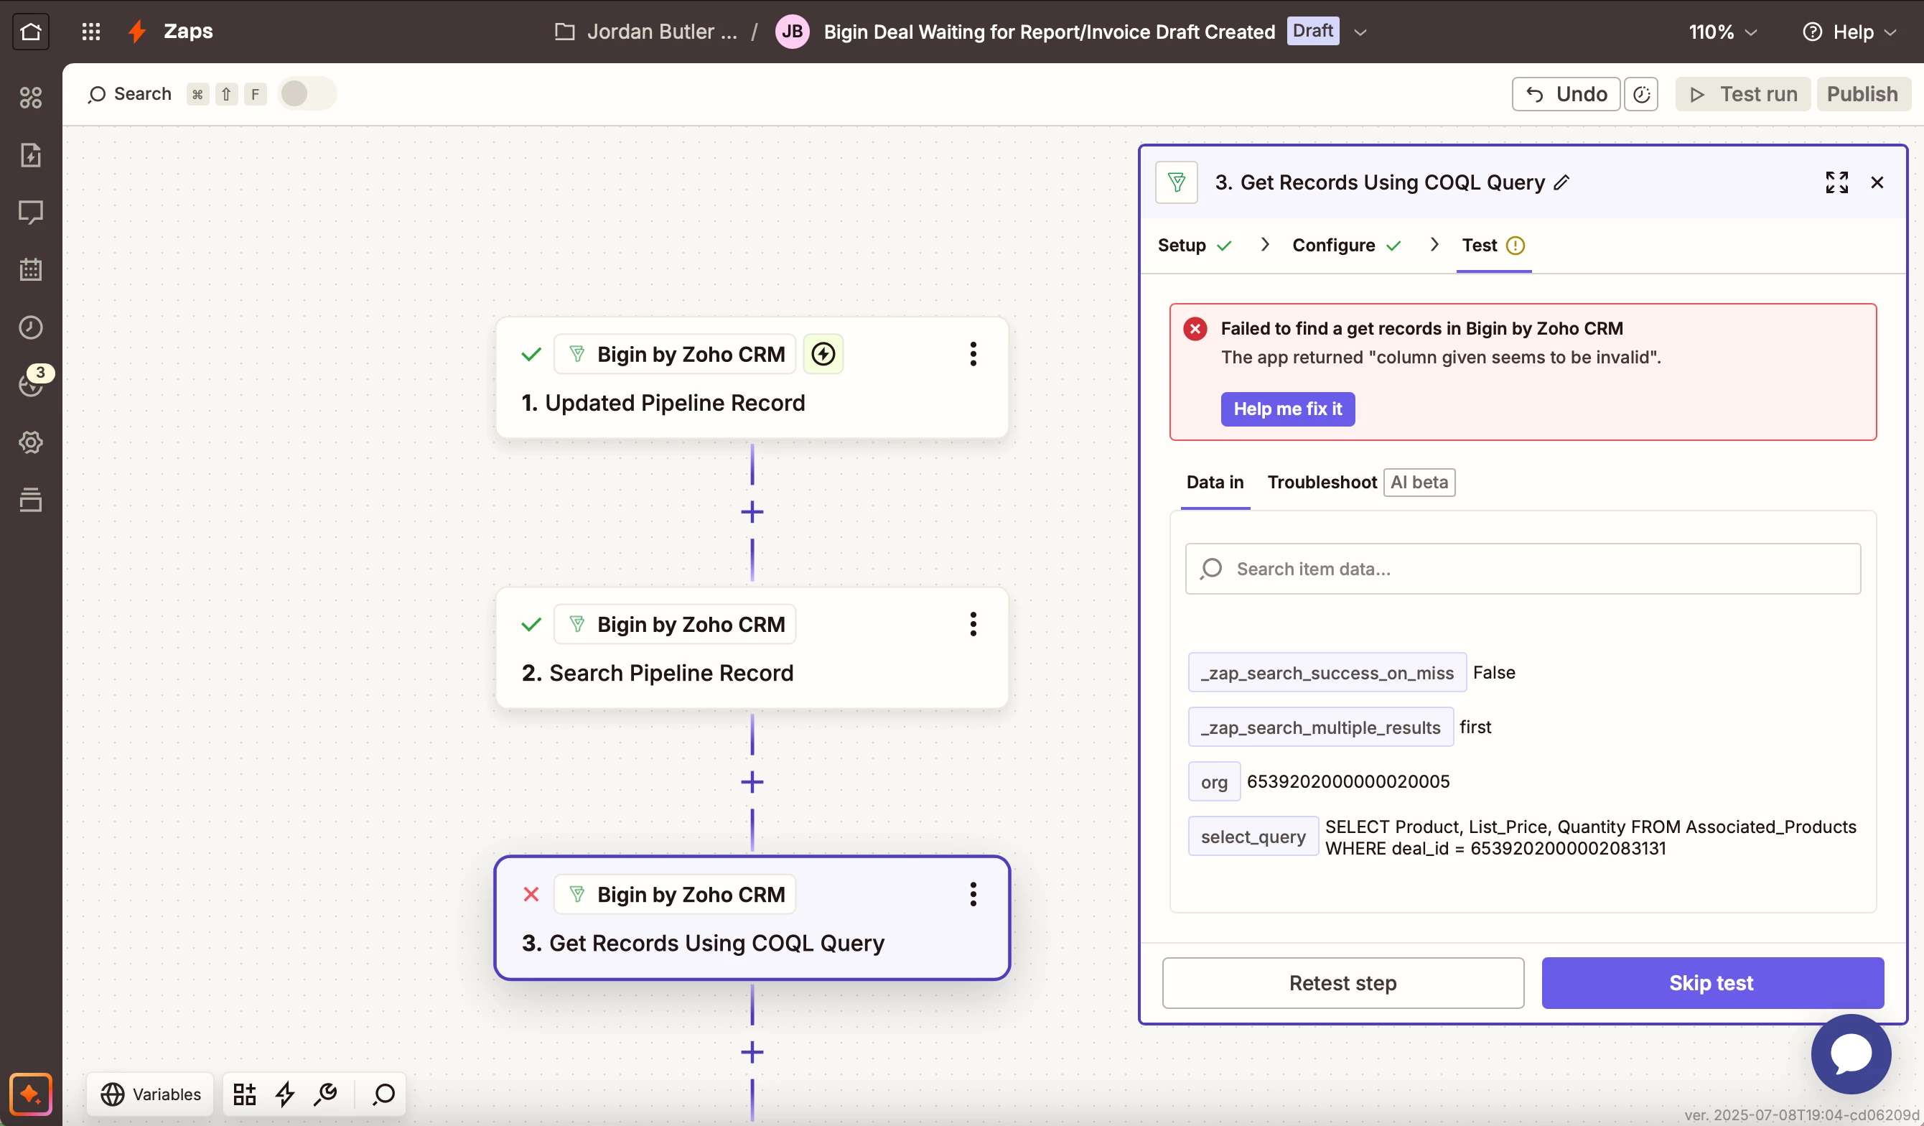Click the Undo button

pyautogui.click(x=1565, y=94)
